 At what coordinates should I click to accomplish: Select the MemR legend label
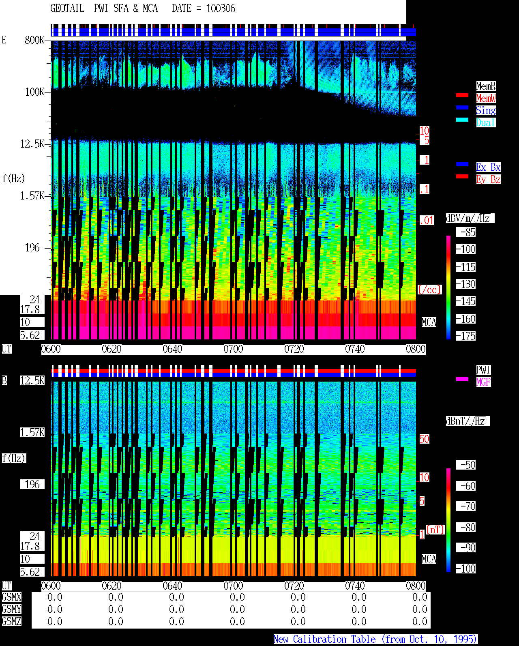click(486, 86)
